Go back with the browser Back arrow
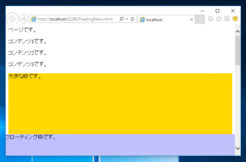Image resolution: width=246 pixels, height=162 pixels. 12,19
